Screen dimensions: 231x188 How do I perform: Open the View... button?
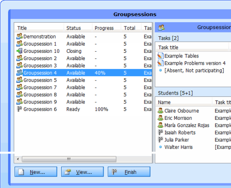[x=83, y=172]
